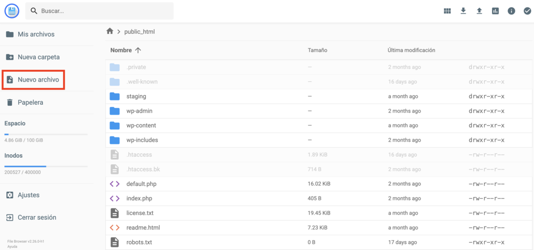534x250 pixels.
Task: Select Papelera in the sidebar
Action: [30, 103]
